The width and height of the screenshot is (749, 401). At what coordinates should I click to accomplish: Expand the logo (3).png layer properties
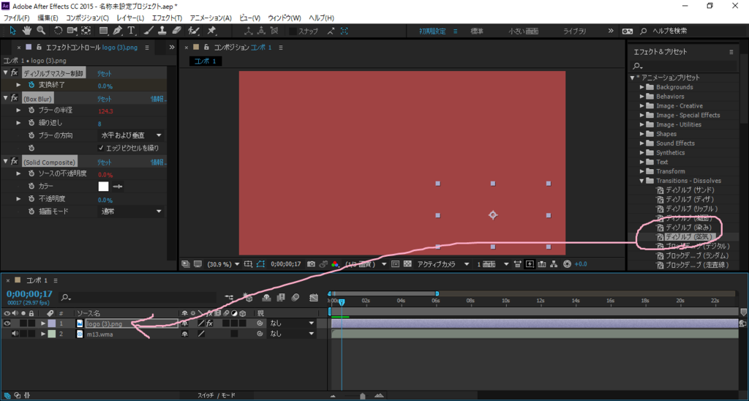point(43,323)
